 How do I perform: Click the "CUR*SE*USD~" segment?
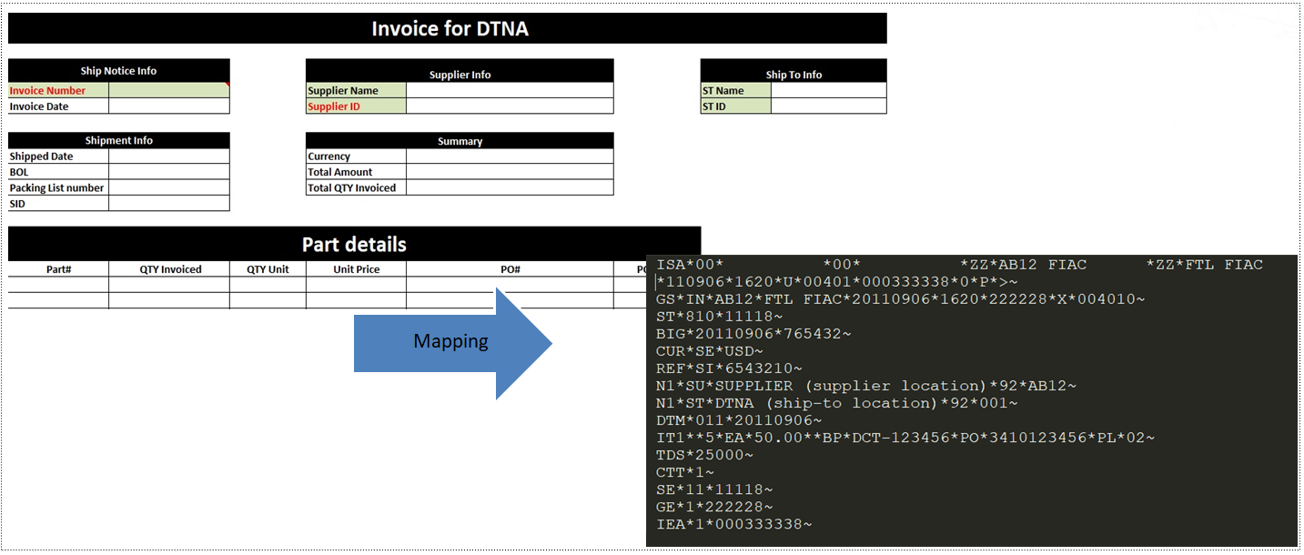pos(710,351)
